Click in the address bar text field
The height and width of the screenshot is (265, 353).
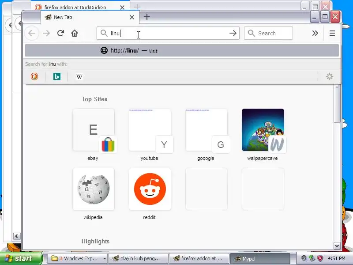click(169, 34)
